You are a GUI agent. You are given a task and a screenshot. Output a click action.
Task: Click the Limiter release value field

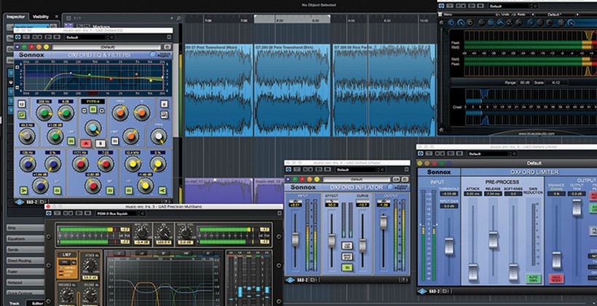pos(494,194)
